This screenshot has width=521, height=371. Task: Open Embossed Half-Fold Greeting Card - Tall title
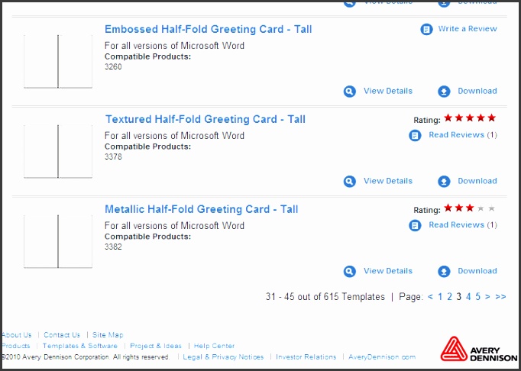(209, 29)
